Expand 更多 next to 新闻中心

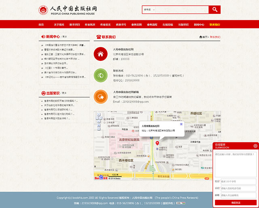click(x=65, y=36)
